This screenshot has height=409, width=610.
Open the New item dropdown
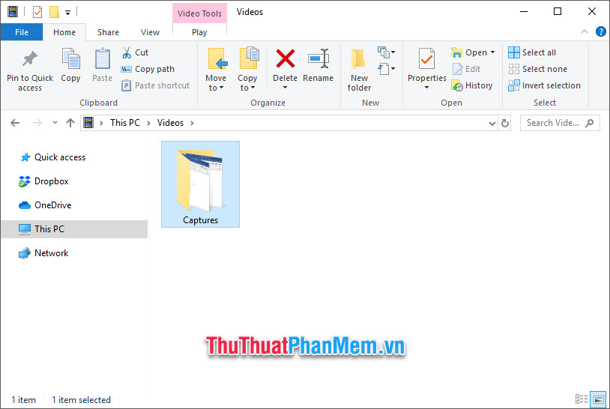pos(386,52)
